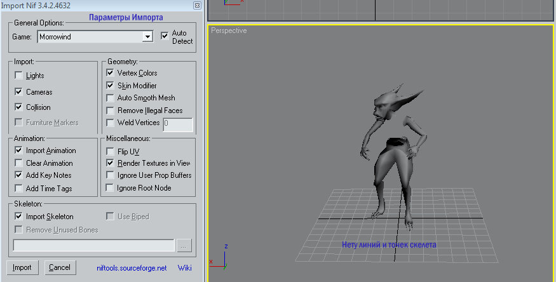Image resolution: width=556 pixels, height=282 pixels.
Task: Toggle the Vertex Colors checkbox
Action: click(111, 73)
